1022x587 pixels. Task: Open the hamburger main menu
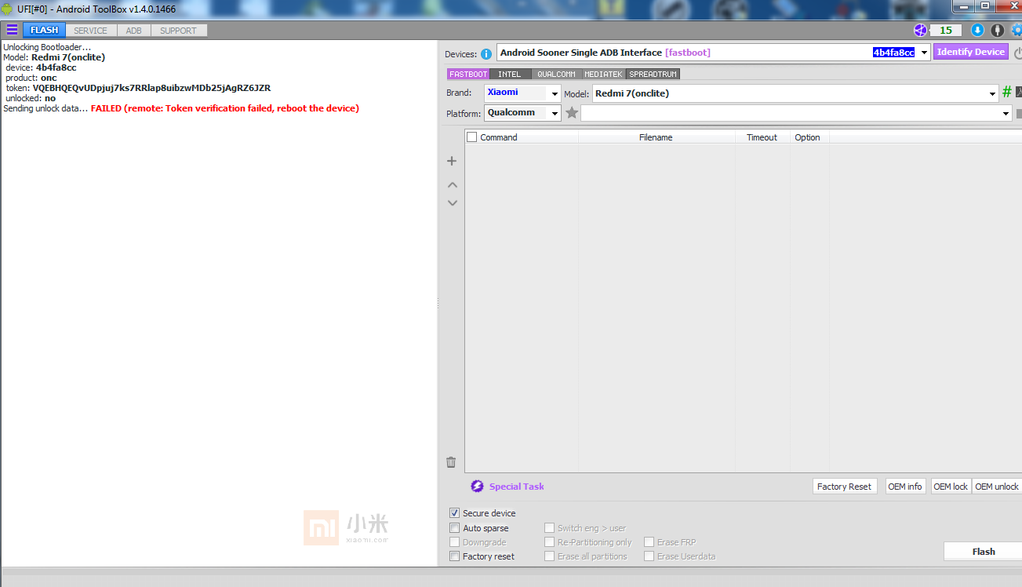[x=12, y=30]
